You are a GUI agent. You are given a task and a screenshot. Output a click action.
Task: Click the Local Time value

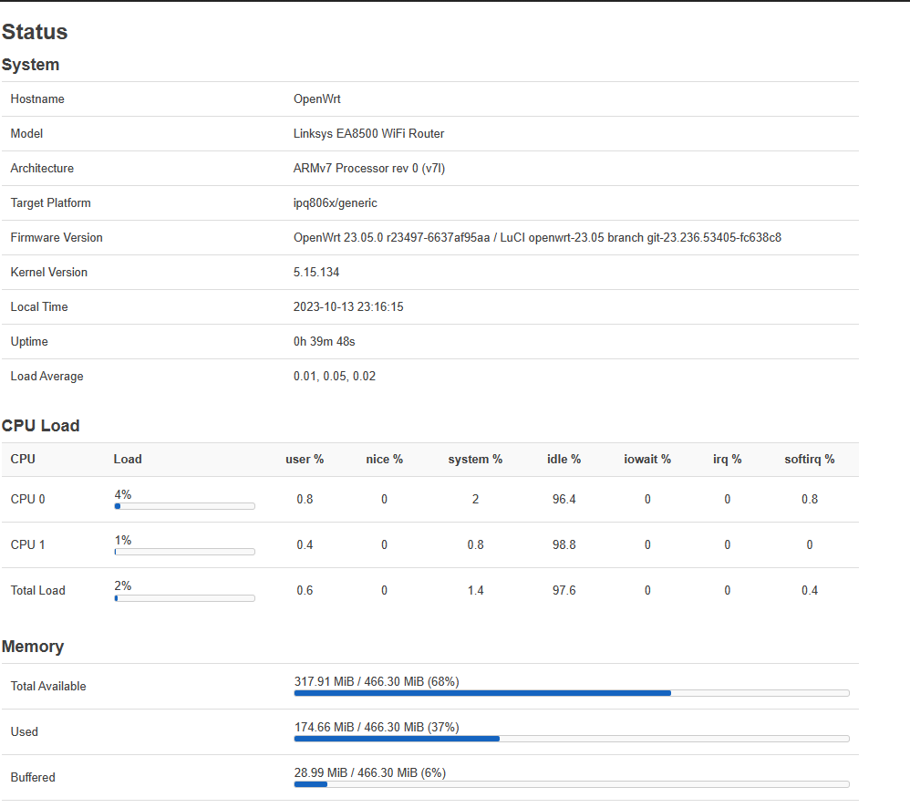[x=348, y=307]
